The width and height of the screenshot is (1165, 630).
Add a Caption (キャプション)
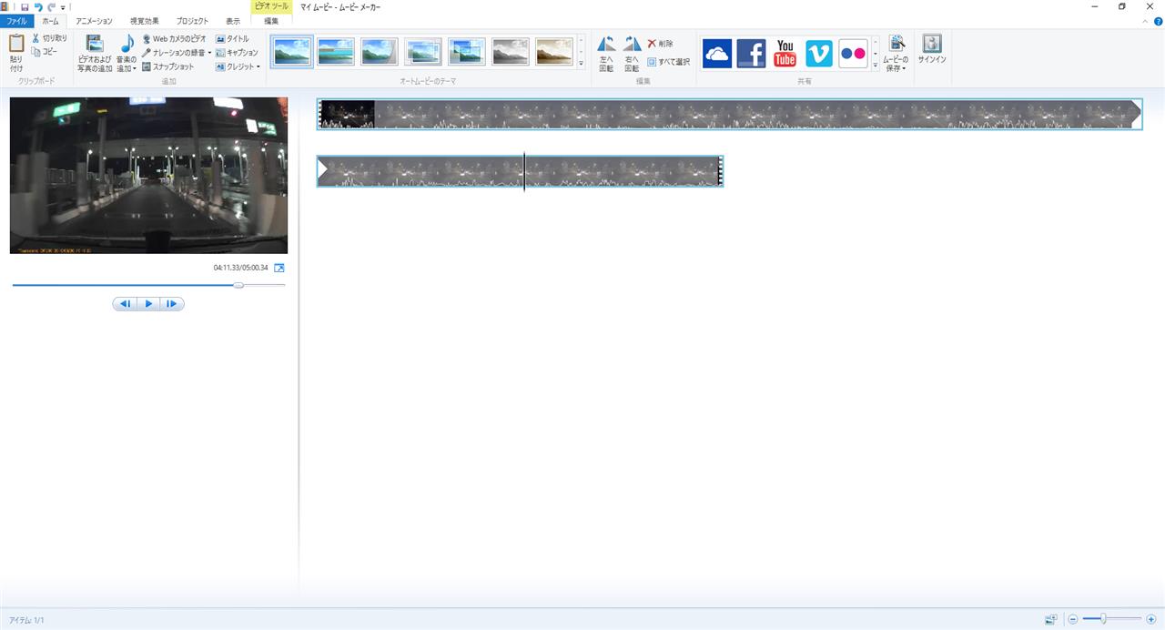coord(237,53)
